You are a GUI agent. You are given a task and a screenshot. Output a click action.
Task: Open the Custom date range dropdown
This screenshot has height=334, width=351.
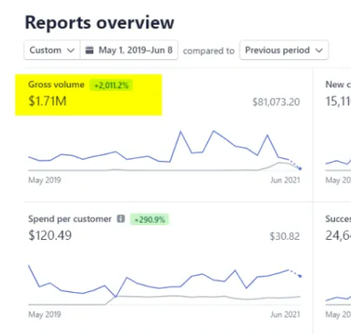[52, 51]
